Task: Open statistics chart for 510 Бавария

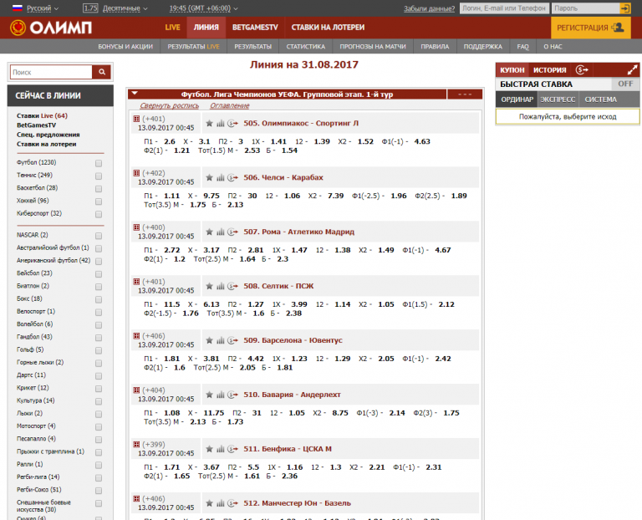Action: point(221,395)
